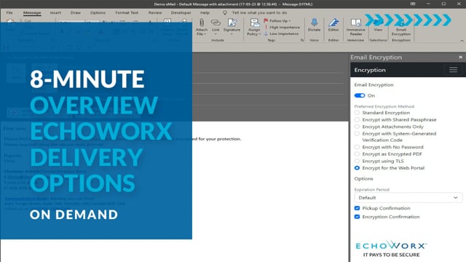Click the Attach File paperclip icon
Viewport: 466px width, 262px height.
coord(202,23)
